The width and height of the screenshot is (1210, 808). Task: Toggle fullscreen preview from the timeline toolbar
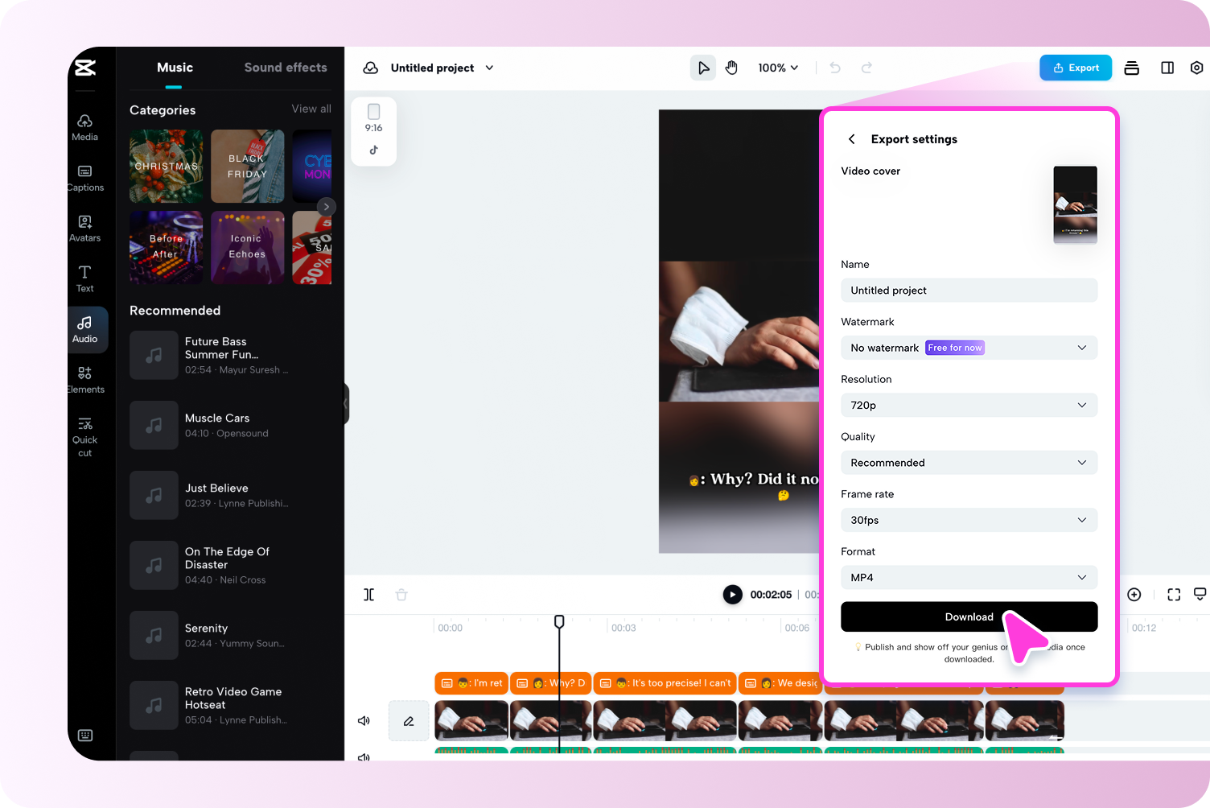(x=1174, y=595)
